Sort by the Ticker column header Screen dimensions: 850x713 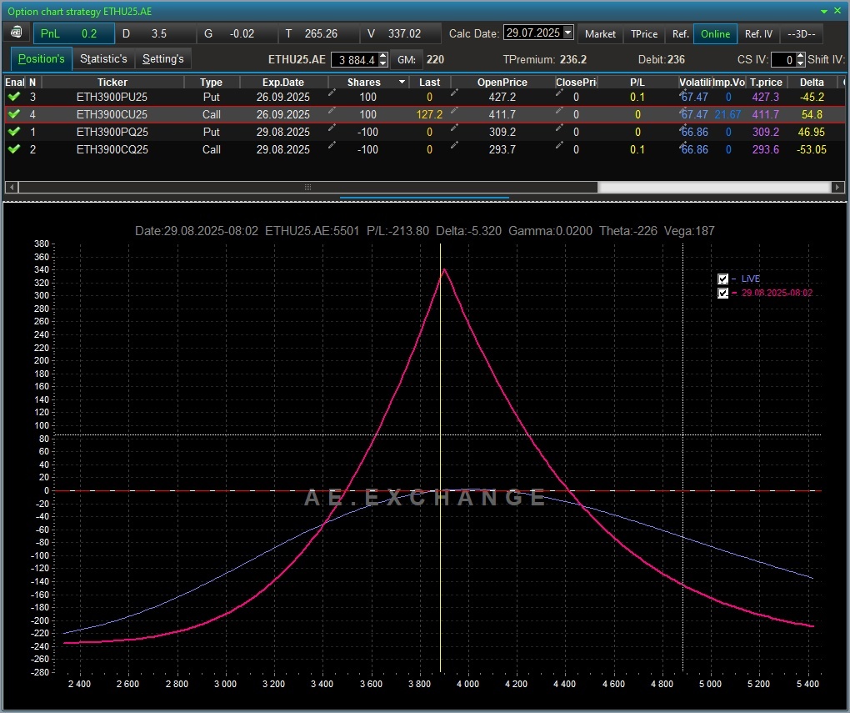pos(112,82)
